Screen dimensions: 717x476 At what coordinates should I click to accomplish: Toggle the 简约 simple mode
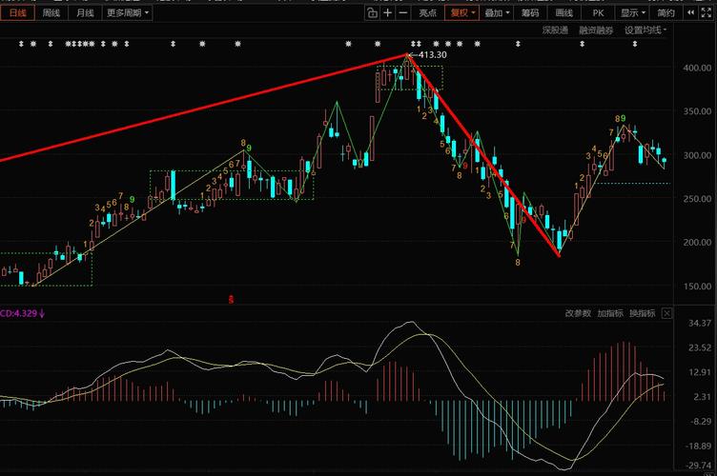[x=666, y=13]
